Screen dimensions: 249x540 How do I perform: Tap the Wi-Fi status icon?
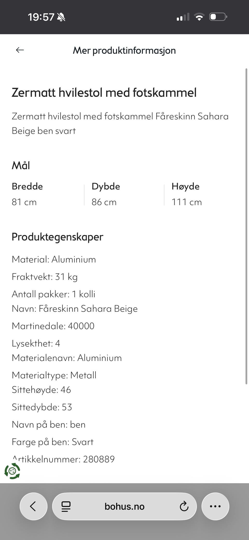click(x=199, y=17)
